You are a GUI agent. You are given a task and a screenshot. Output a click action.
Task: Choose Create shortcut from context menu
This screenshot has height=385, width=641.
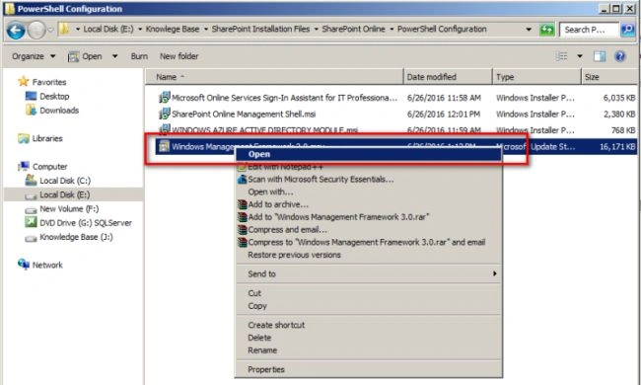click(x=369, y=325)
